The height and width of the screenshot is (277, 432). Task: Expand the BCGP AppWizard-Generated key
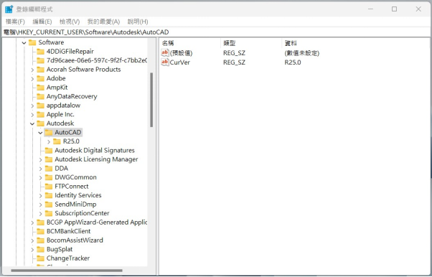pos(32,222)
